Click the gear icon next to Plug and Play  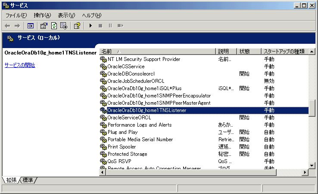(x=103, y=132)
